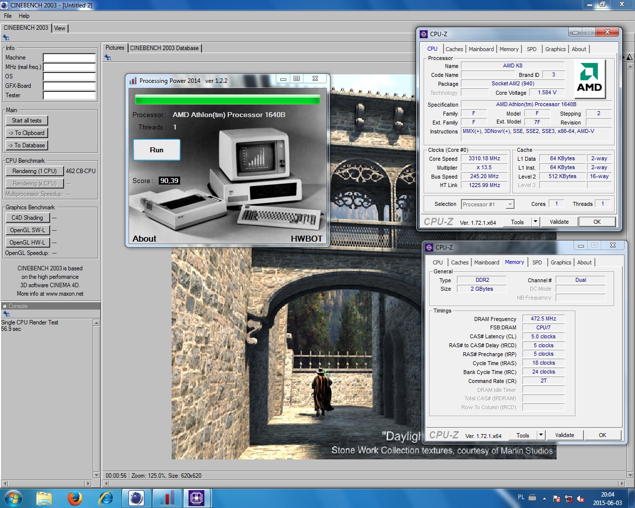The image size is (635, 508).
Task: Select the CINEBENCH 2003 Database tab
Action: tap(164, 48)
